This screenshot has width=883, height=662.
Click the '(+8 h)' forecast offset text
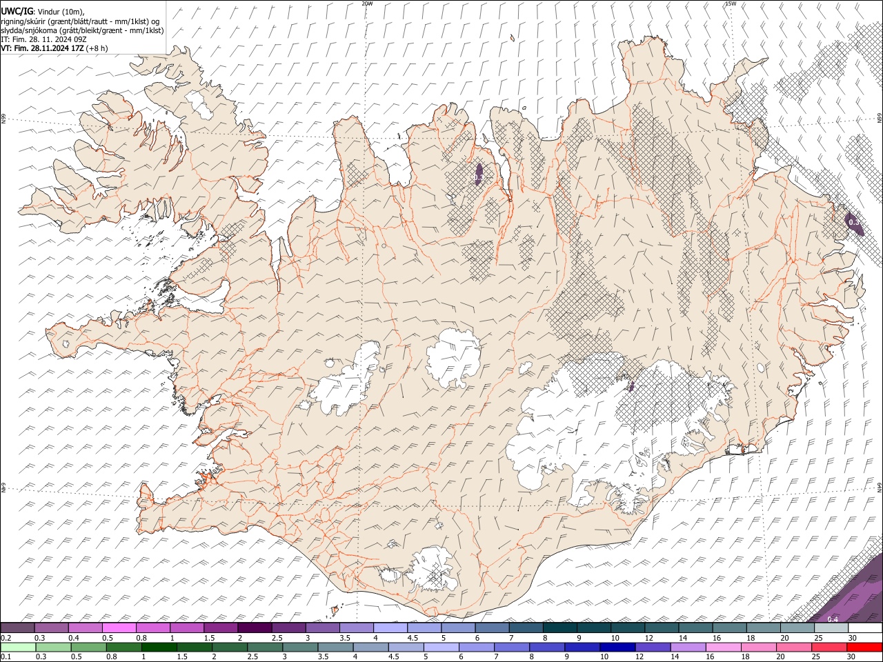coord(97,48)
